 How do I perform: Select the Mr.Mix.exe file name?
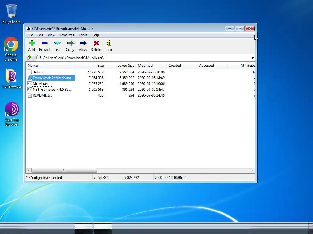click(42, 83)
